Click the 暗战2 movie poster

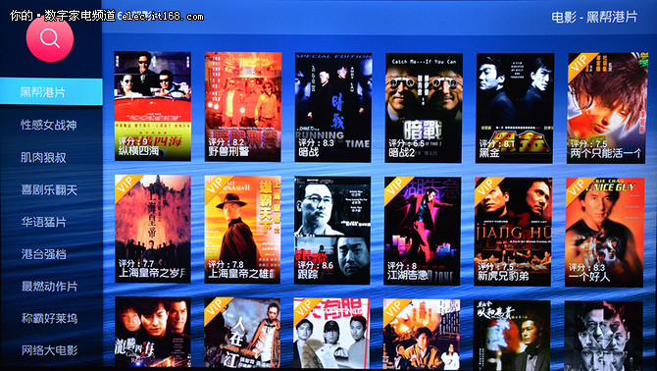pos(424,108)
